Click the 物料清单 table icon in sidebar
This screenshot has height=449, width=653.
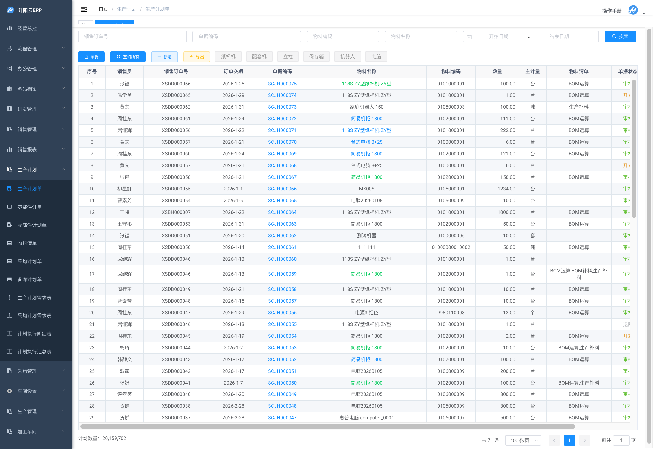(10, 243)
